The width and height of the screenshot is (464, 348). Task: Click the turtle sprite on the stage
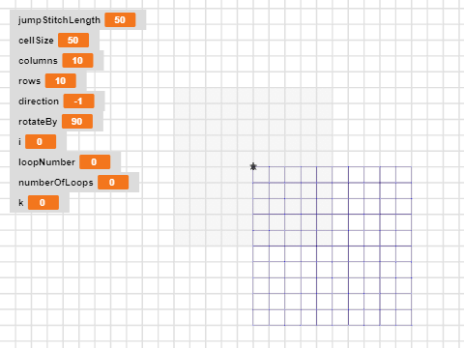[253, 166]
